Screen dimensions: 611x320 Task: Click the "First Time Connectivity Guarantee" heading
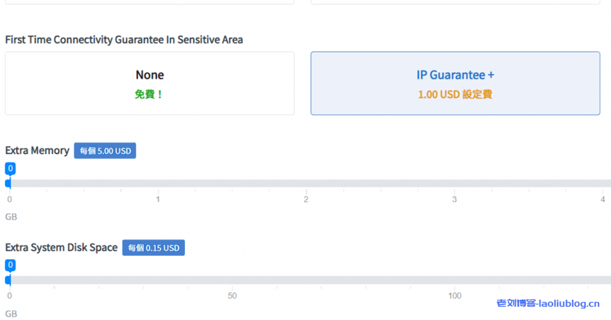[x=124, y=40]
